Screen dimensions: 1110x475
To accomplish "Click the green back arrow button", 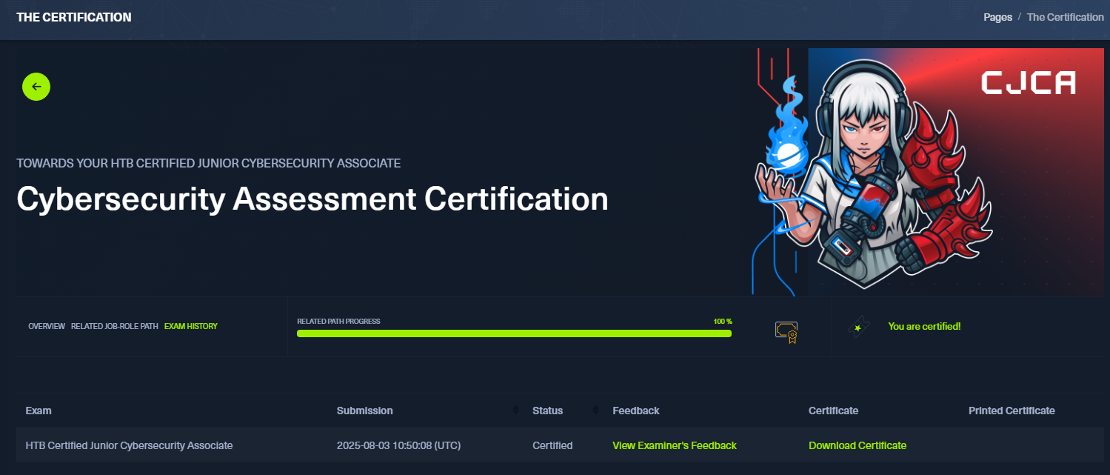I will tap(36, 87).
